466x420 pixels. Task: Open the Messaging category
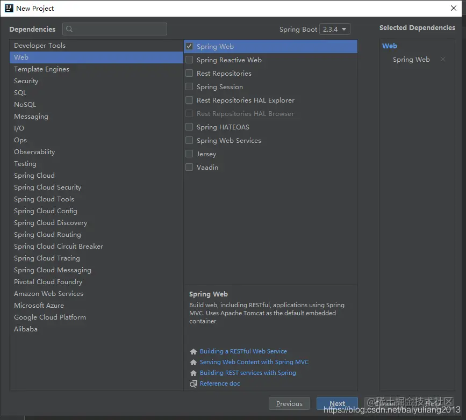point(96,117)
